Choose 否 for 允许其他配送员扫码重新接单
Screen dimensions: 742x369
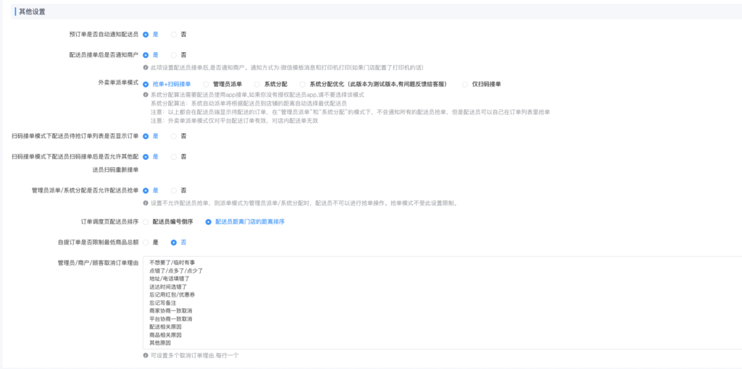click(174, 156)
